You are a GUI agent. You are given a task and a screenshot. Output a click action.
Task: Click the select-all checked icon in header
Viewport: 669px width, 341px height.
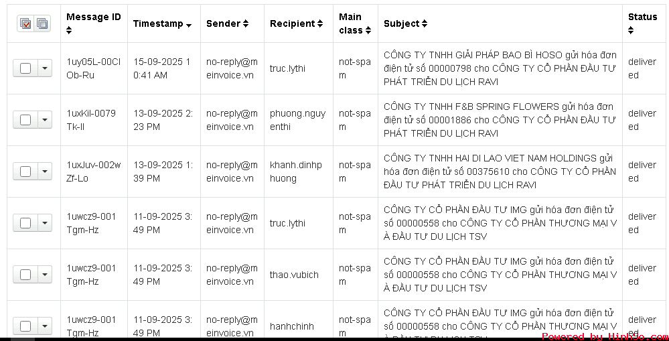[x=25, y=24]
